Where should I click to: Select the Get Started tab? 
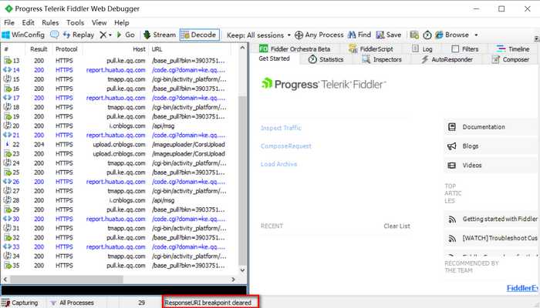274,59
